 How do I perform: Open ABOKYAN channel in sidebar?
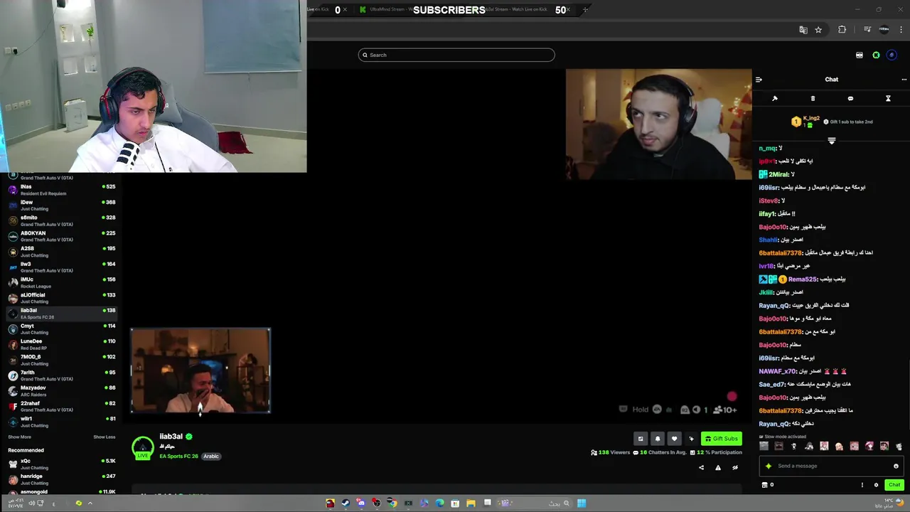pyautogui.click(x=62, y=236)
